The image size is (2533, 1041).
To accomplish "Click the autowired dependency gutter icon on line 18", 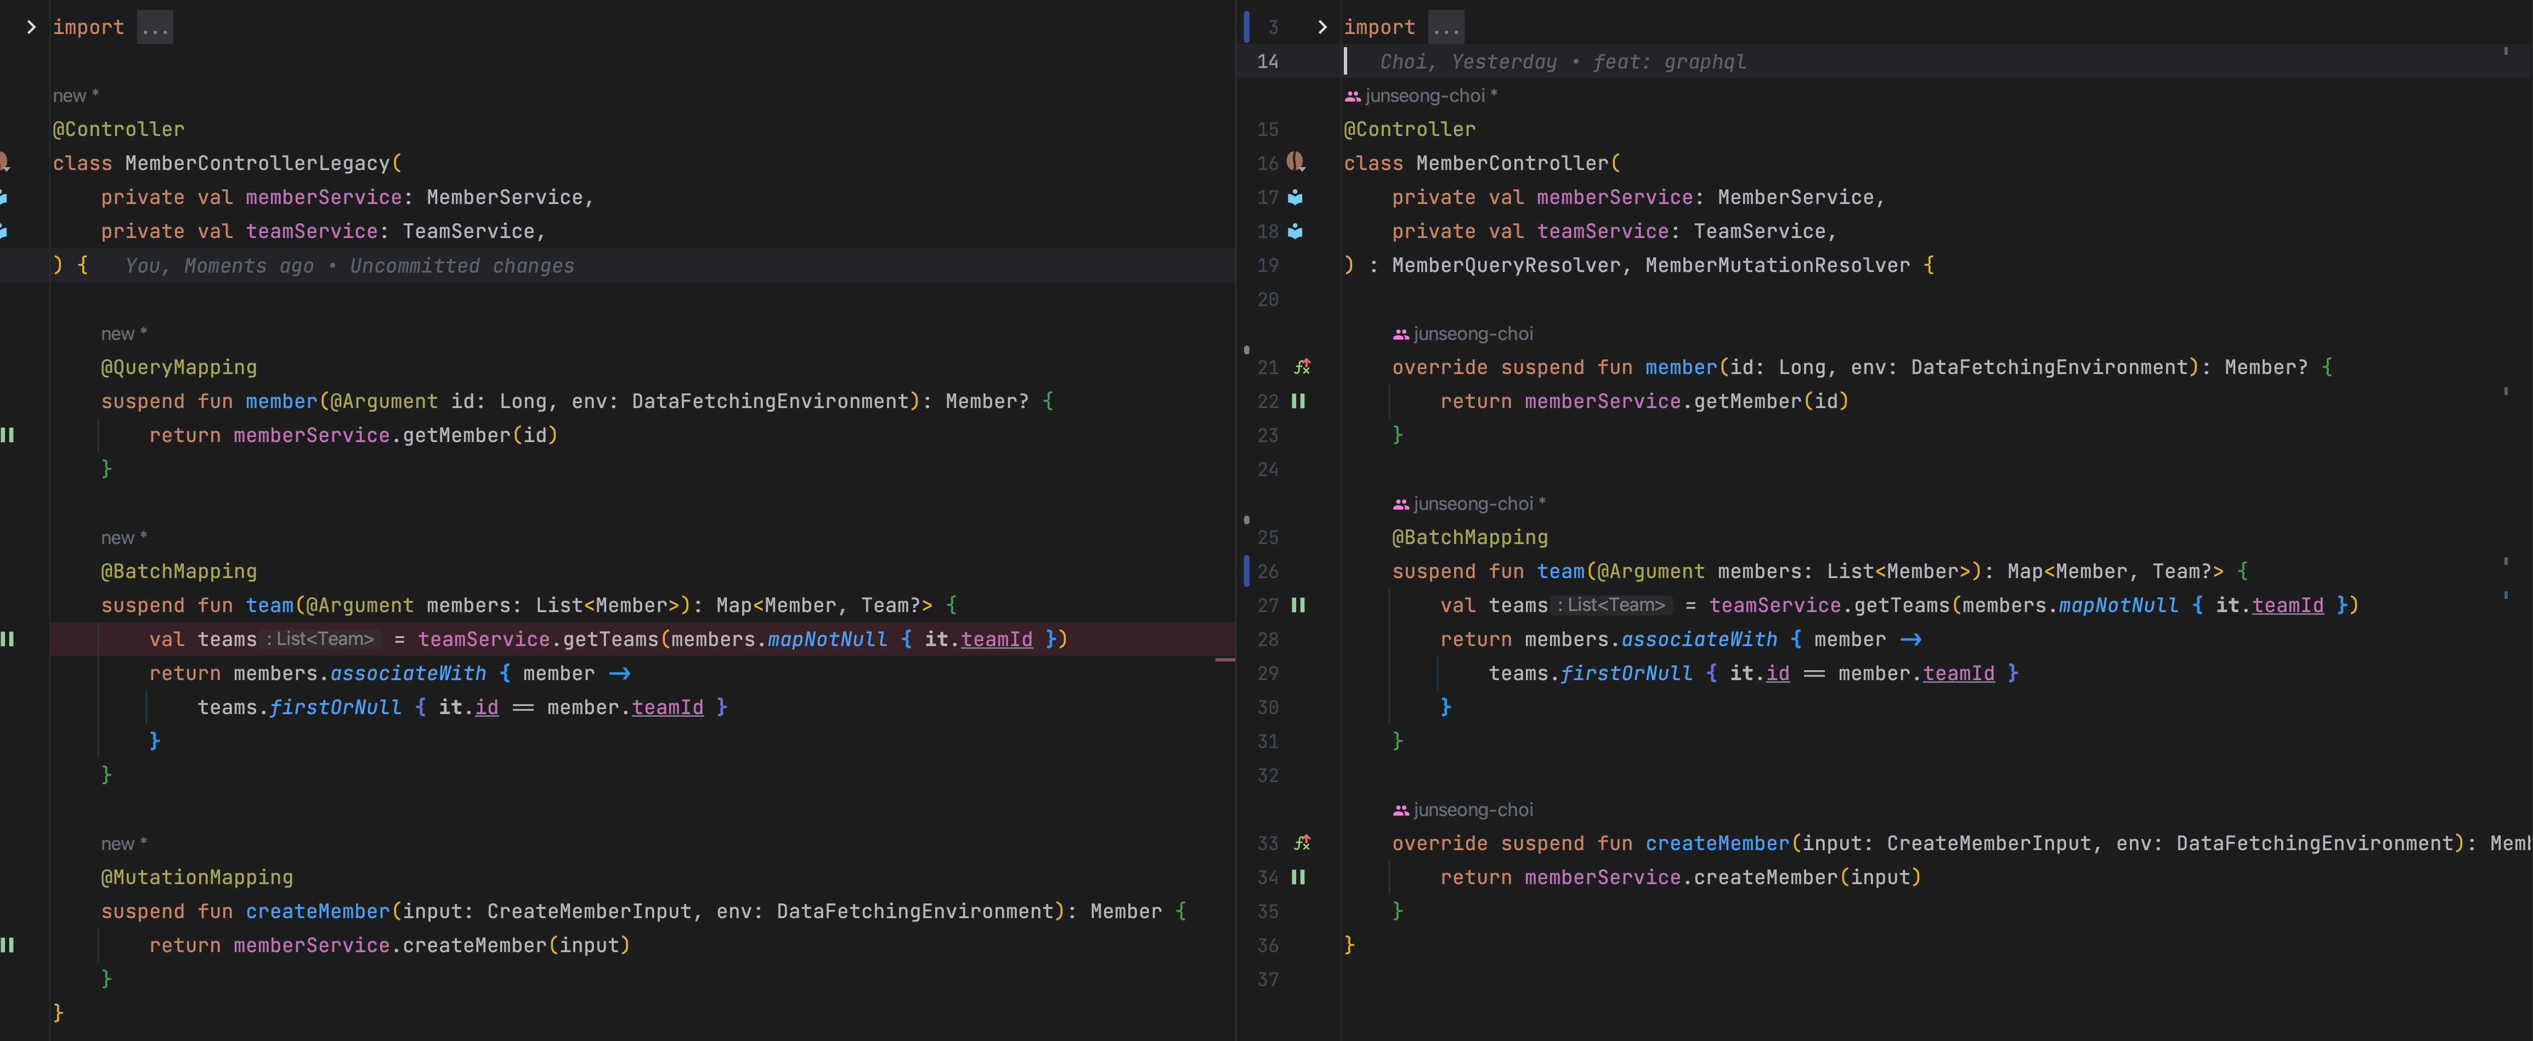I will coord(1295,231).
